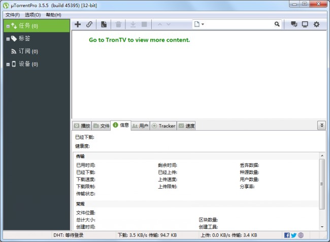Switch to the Tracker tab
Screen dimensions: 330x242
pyautogui.click(x=163, y=126)
